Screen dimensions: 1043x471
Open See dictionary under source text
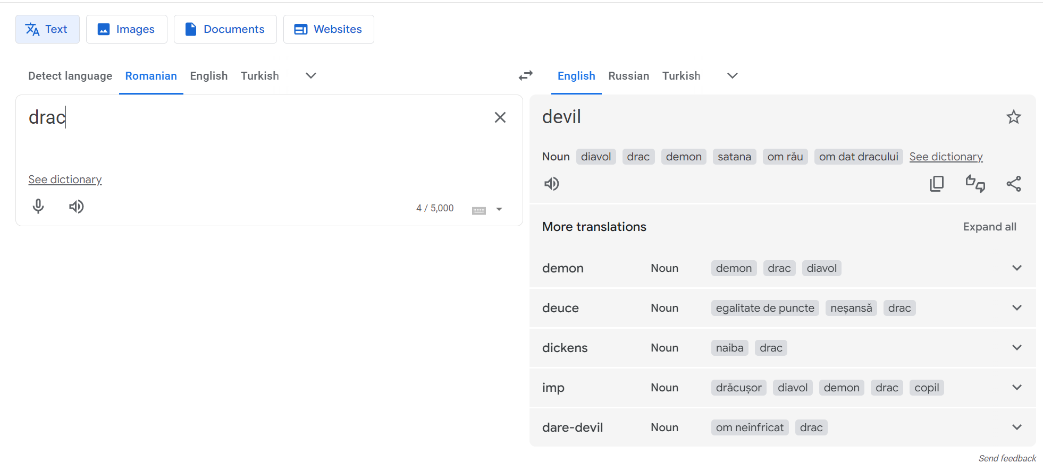(65, 179)
